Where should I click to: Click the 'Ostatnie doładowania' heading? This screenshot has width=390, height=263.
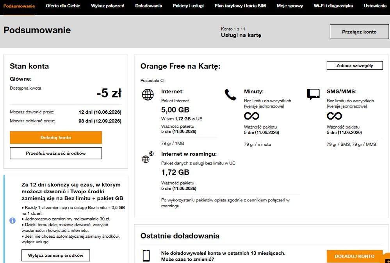(180, 236)
